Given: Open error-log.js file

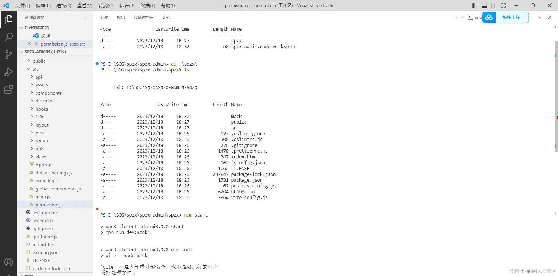Looking at the screenshot, I should point(55,181).
